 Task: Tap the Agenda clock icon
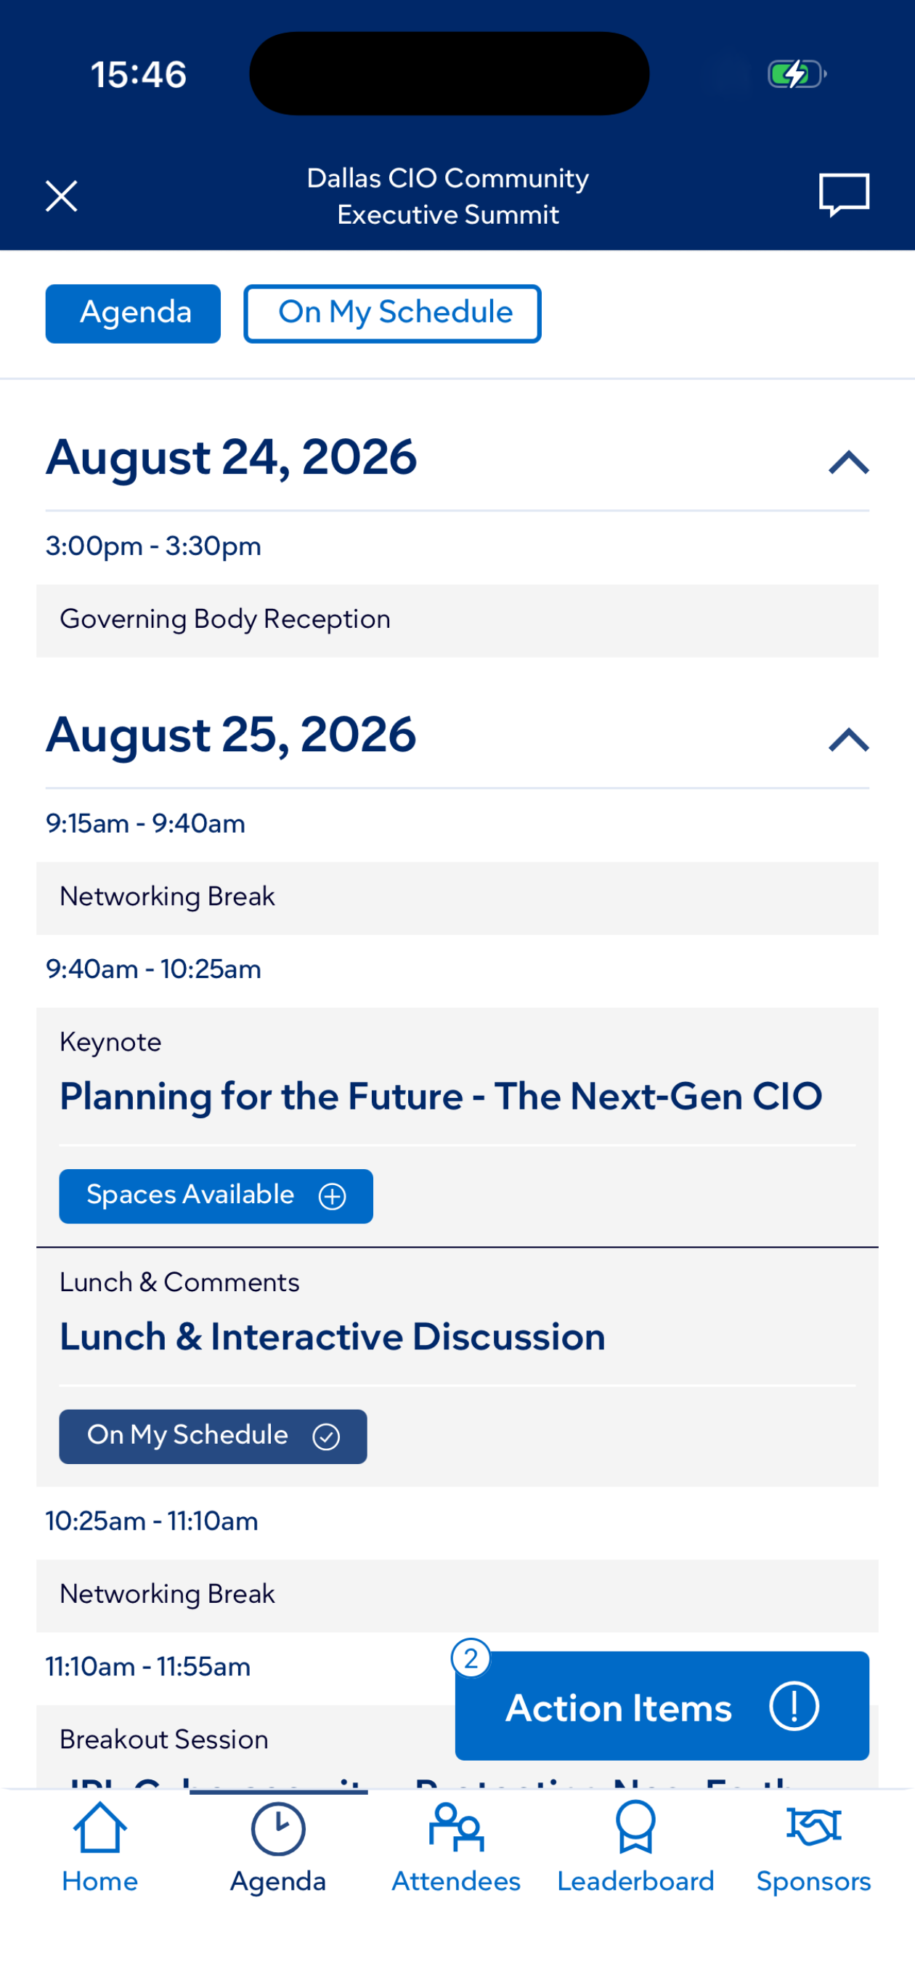click(x=277, y=1829)
